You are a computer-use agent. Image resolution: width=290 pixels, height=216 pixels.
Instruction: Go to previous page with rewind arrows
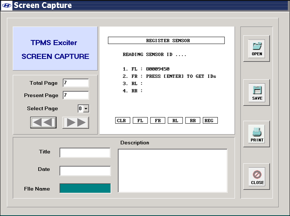(x=43, y=123)
